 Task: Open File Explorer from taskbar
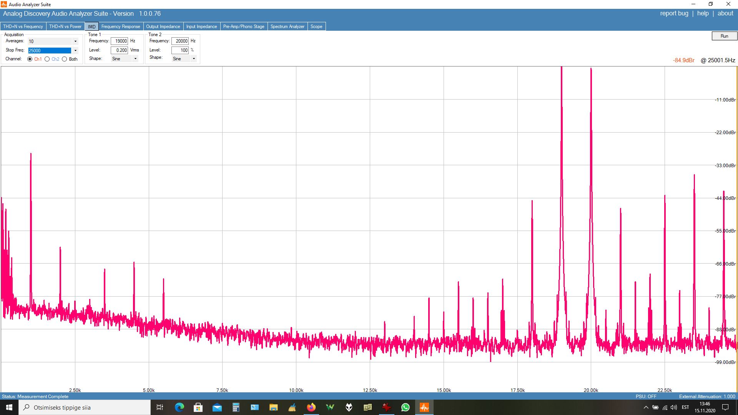[273, 407]
